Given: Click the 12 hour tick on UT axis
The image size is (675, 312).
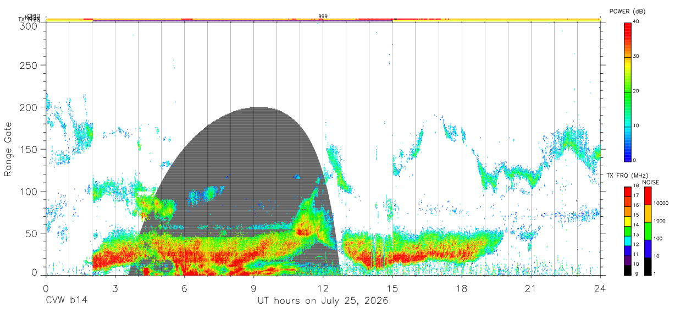Looking at the screenshot, I should coord(323,288).
